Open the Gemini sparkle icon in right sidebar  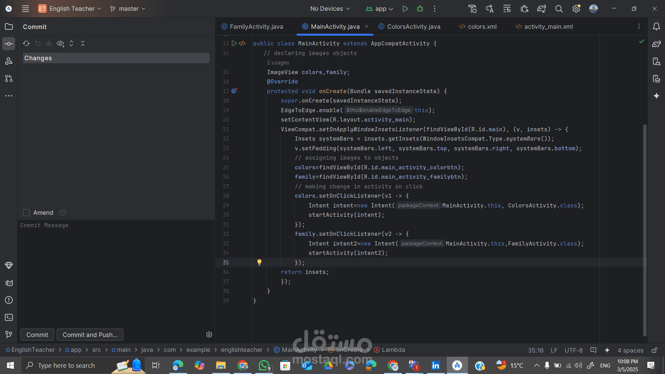click(656, 96)
